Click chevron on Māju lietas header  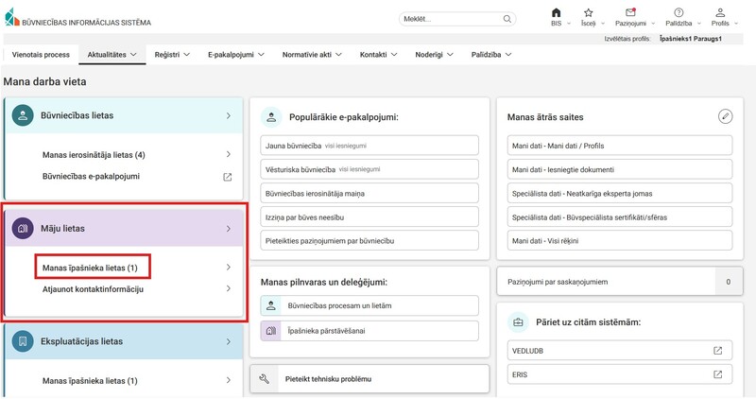point(229,229)
